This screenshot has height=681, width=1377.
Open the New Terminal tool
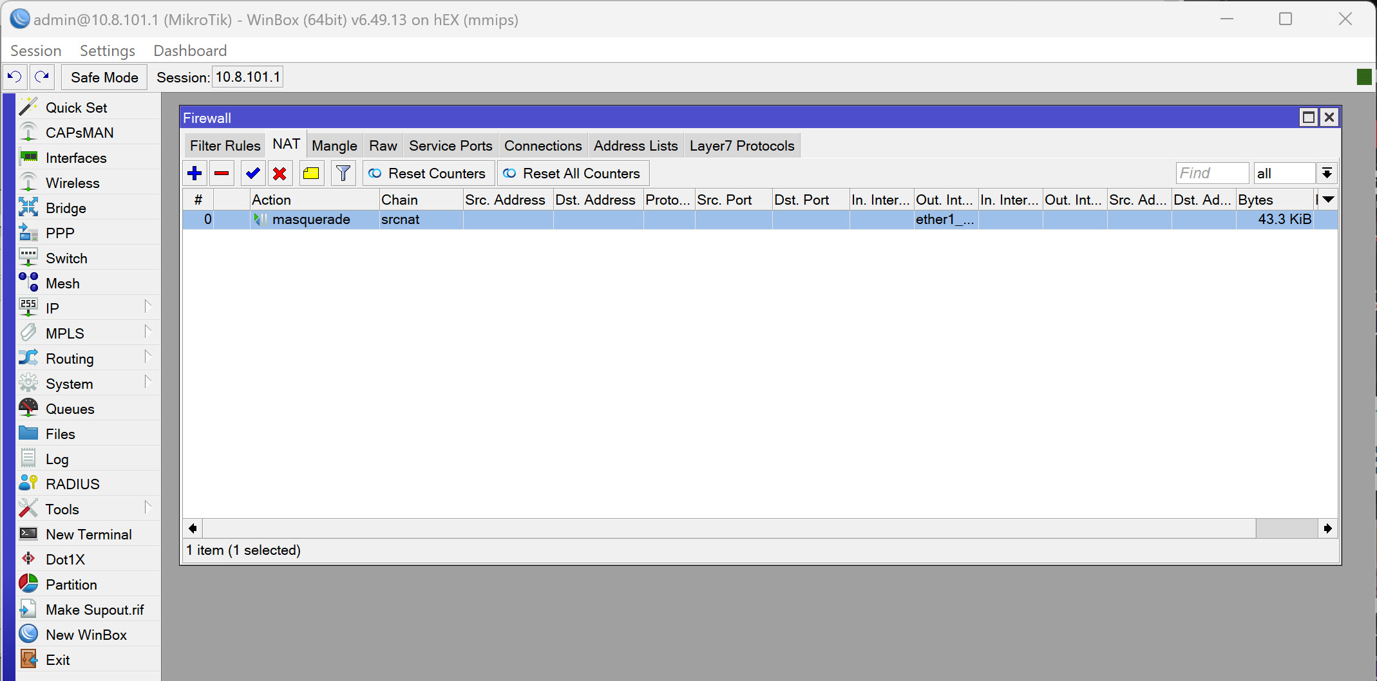click(x=88, y=534)
